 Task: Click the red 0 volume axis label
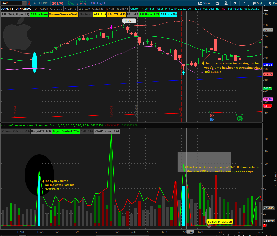[265, 226]
